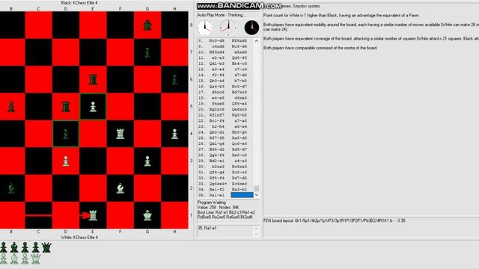This screenshot has height=269, width=479.
Task: Select the highlighted blue cell in move row 35
Action: (242, 195)
